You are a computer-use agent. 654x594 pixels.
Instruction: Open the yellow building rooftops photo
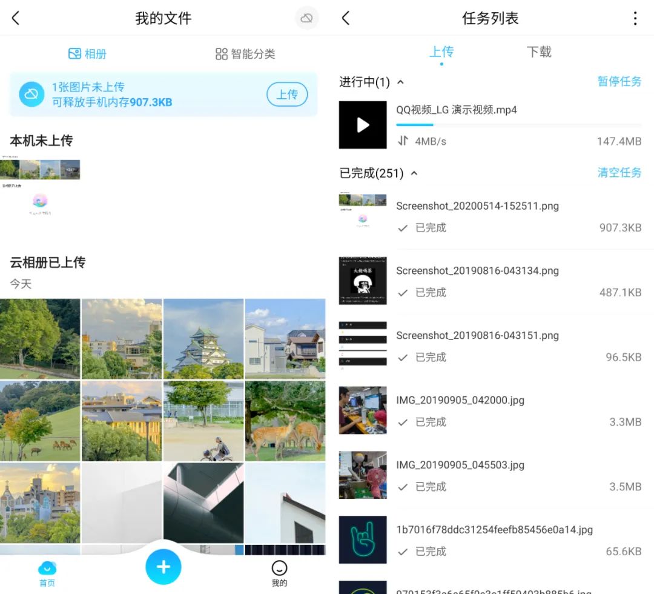coord(121,421)
